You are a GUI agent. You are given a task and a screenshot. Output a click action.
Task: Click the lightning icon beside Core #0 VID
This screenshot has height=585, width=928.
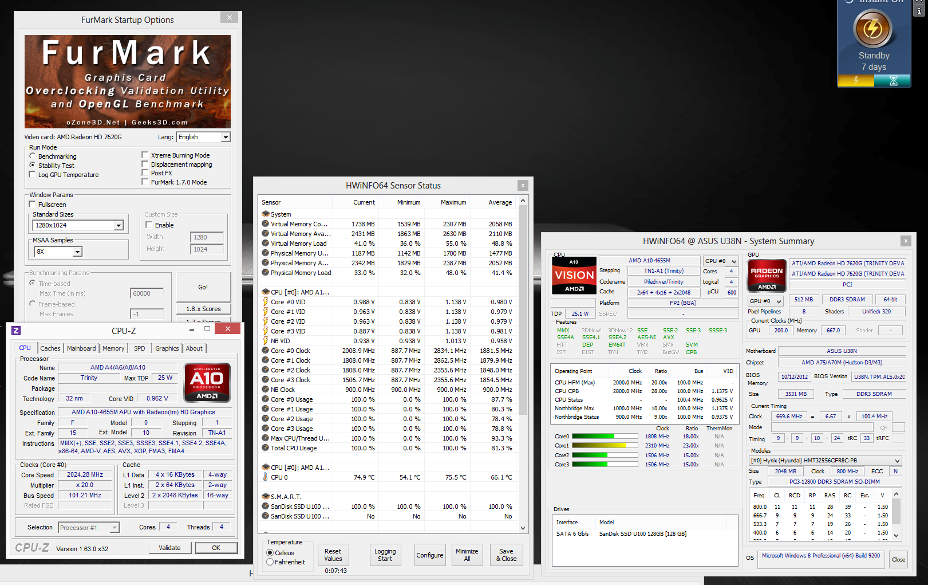click(266, 301)
